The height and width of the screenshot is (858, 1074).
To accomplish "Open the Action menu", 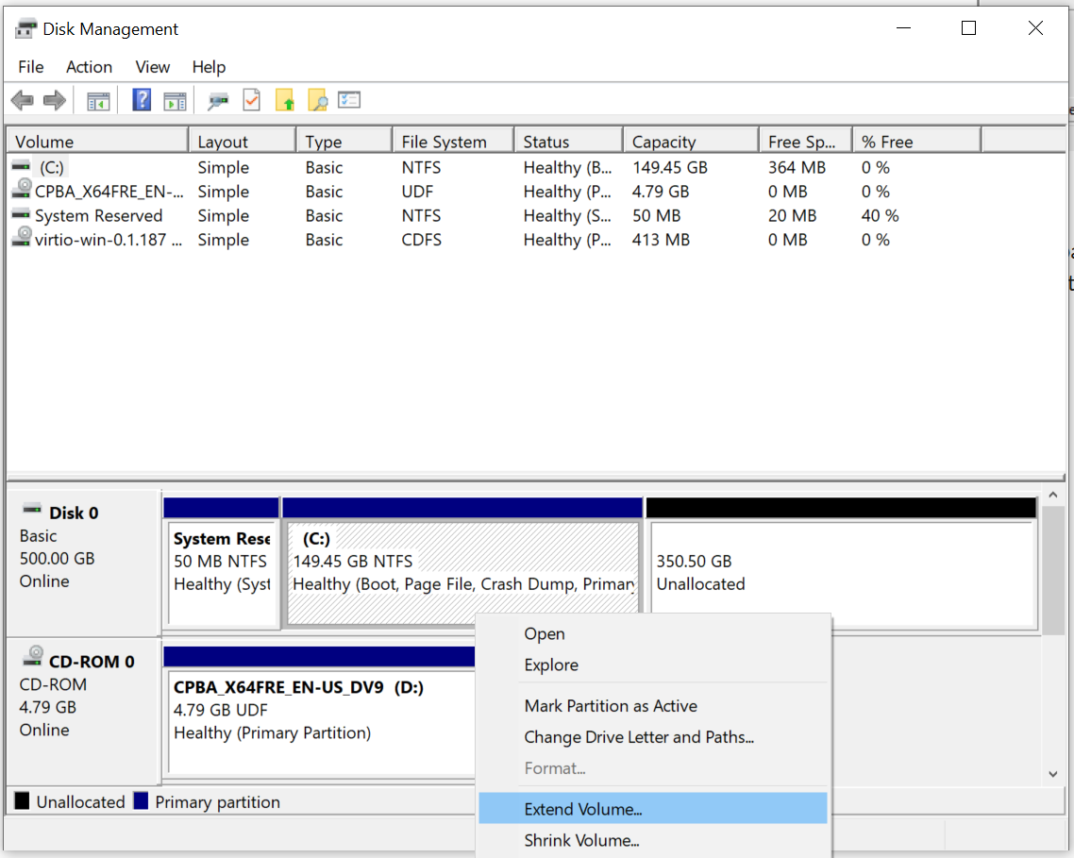I will [x=89, y=67].
